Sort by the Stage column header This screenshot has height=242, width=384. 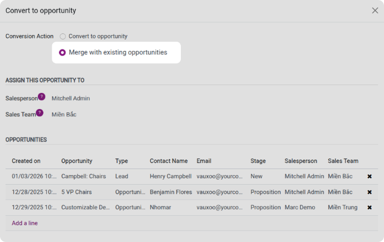(x=258, y=161)
